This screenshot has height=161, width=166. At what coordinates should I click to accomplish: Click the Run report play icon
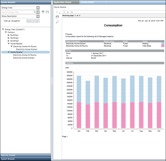coord(57,12)
